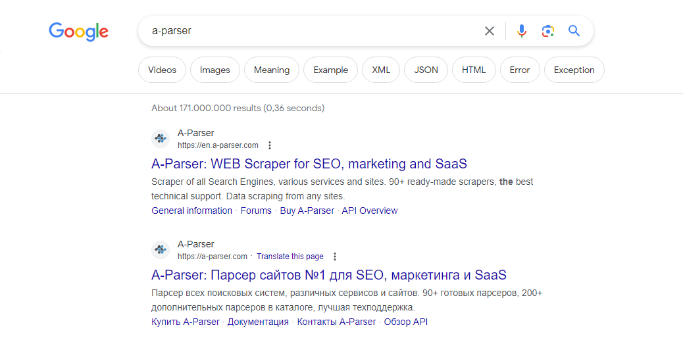Click the A-Parser favicon of the Russian result
The width and height of the screenshot is (683, 346).
(161, 250)
